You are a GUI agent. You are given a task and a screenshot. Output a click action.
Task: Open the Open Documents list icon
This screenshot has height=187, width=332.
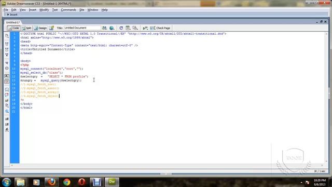click(x=7, y=36)
